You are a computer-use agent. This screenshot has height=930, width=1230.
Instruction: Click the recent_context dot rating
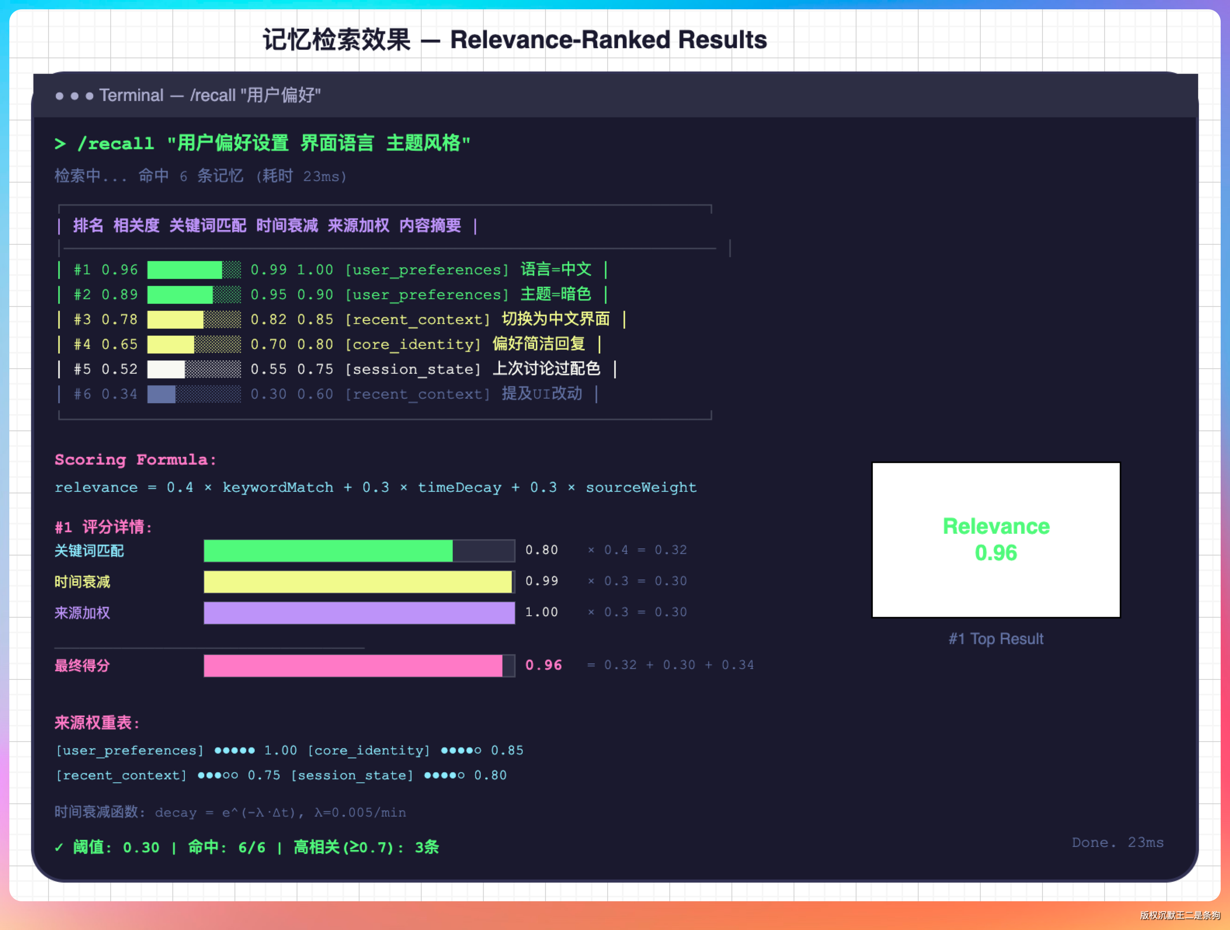pyautogui.click(x=218, y=775)
